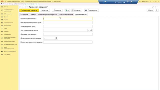Click Провести и закрыть

coord(29,10)
